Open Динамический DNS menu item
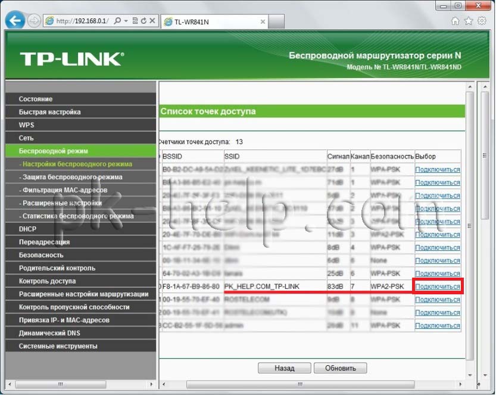The width and height of the screenshot is (496, 395). click(x=80, y=333)
